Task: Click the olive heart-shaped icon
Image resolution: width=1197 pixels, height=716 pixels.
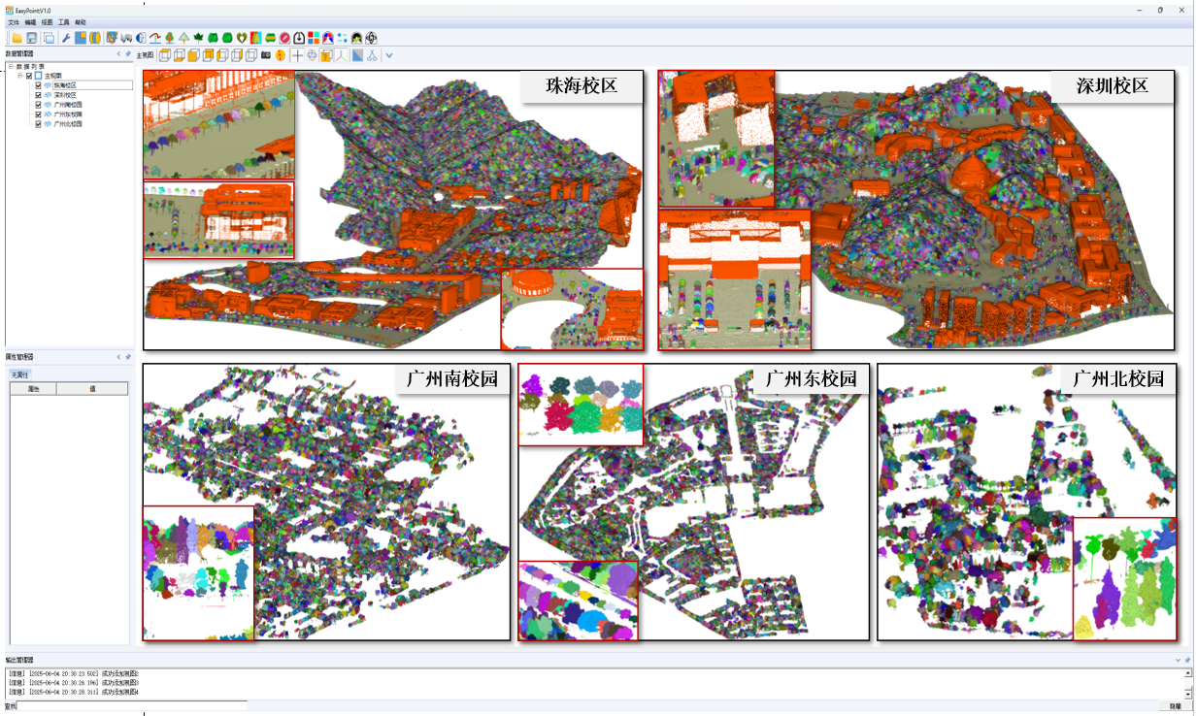Action: tap(242, 38)
